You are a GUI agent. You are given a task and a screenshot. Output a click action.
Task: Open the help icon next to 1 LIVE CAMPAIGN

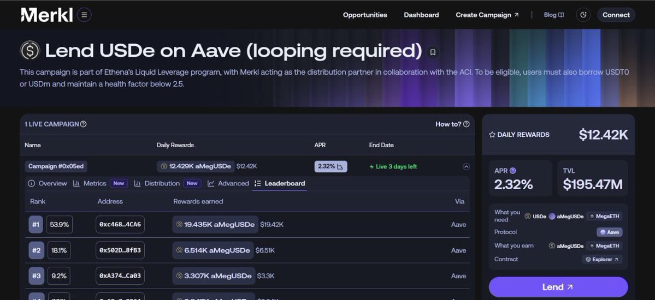(x=83, y=124)
